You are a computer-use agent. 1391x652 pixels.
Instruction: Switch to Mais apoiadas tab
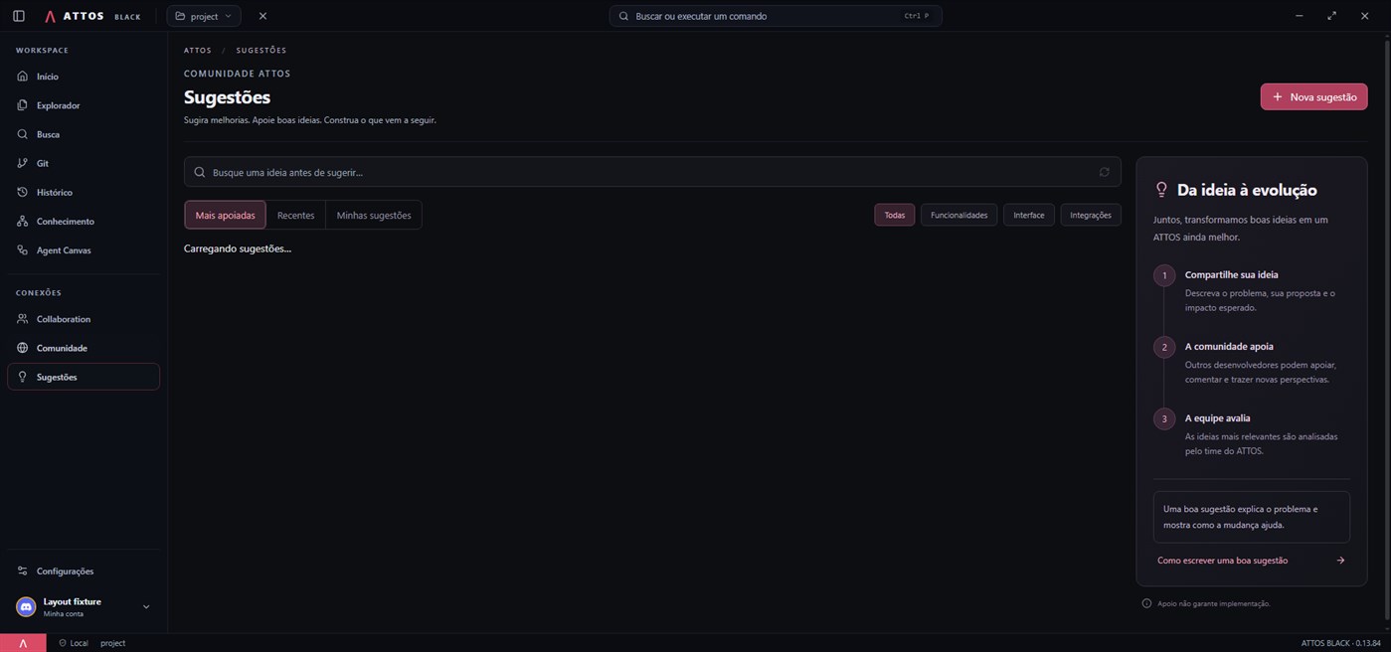pos(225,215)
